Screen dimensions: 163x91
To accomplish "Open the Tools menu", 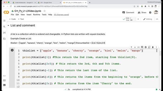I will point(44,15).
